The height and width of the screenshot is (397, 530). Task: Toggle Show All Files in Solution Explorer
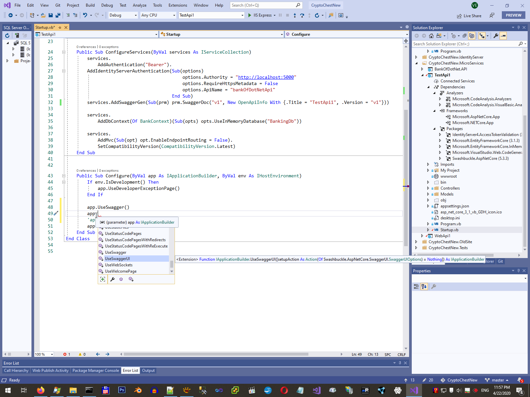472,36
